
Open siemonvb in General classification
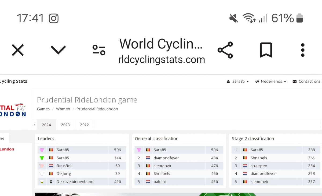[x=162, y=166]
